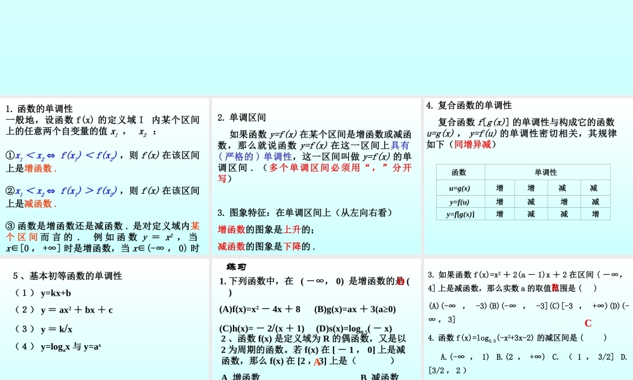Image resolution: width=633 pixels, height=380 pixels.
Task: Click option (D) s(x)=log₀.₅(-x)
Action: tap(354, 329)
